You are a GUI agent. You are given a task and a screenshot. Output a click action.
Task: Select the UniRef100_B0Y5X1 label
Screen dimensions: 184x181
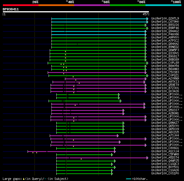(165, 167)
